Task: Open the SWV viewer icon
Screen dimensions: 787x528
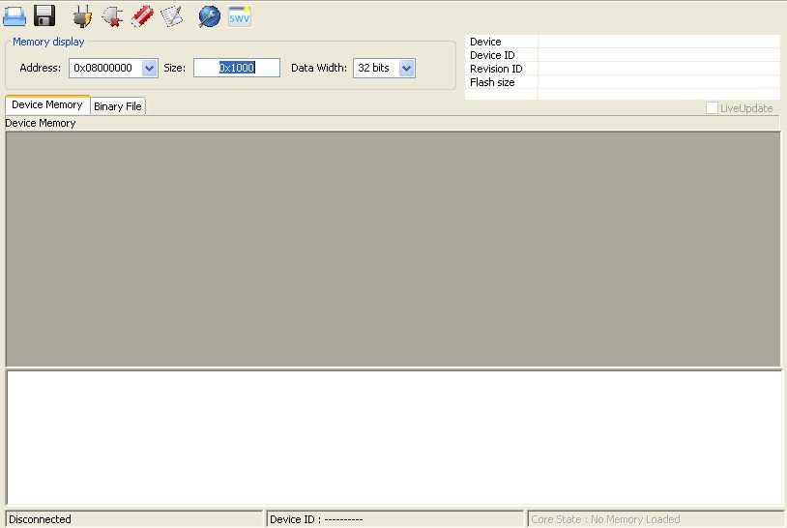Action: 239,15
